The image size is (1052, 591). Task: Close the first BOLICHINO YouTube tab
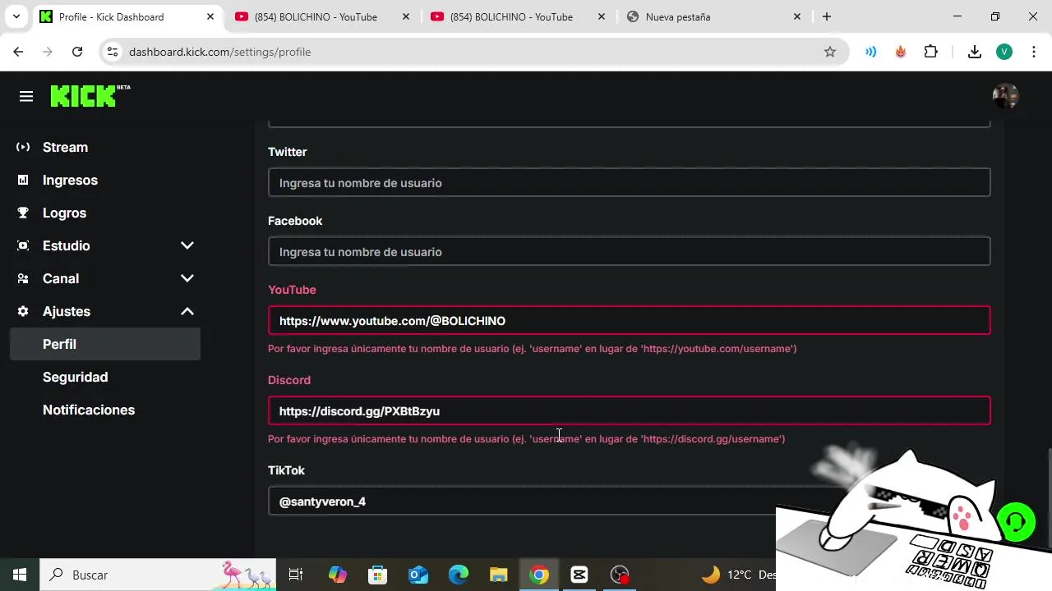[x=405, y=16]
